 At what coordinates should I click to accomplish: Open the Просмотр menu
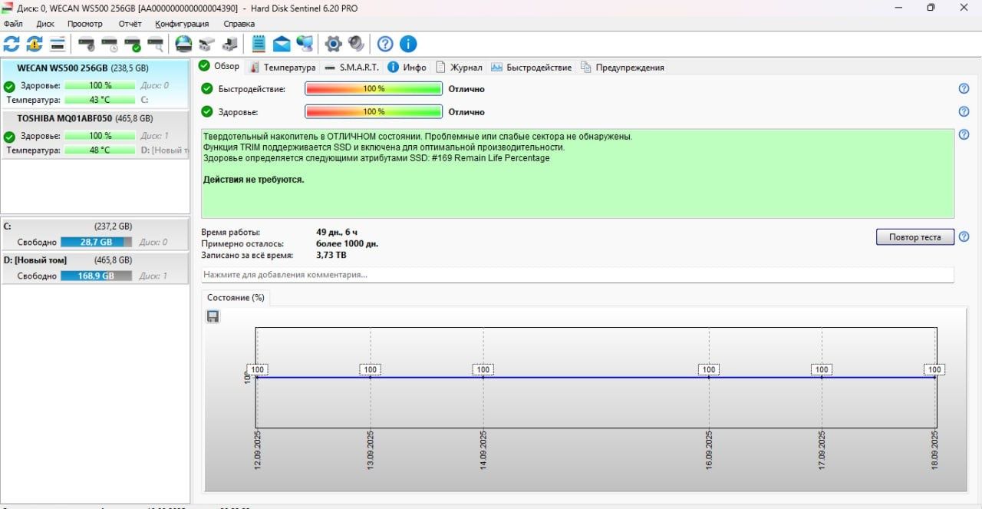coord(84,24)
